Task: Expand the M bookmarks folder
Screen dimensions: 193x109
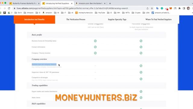Action: 56,13
